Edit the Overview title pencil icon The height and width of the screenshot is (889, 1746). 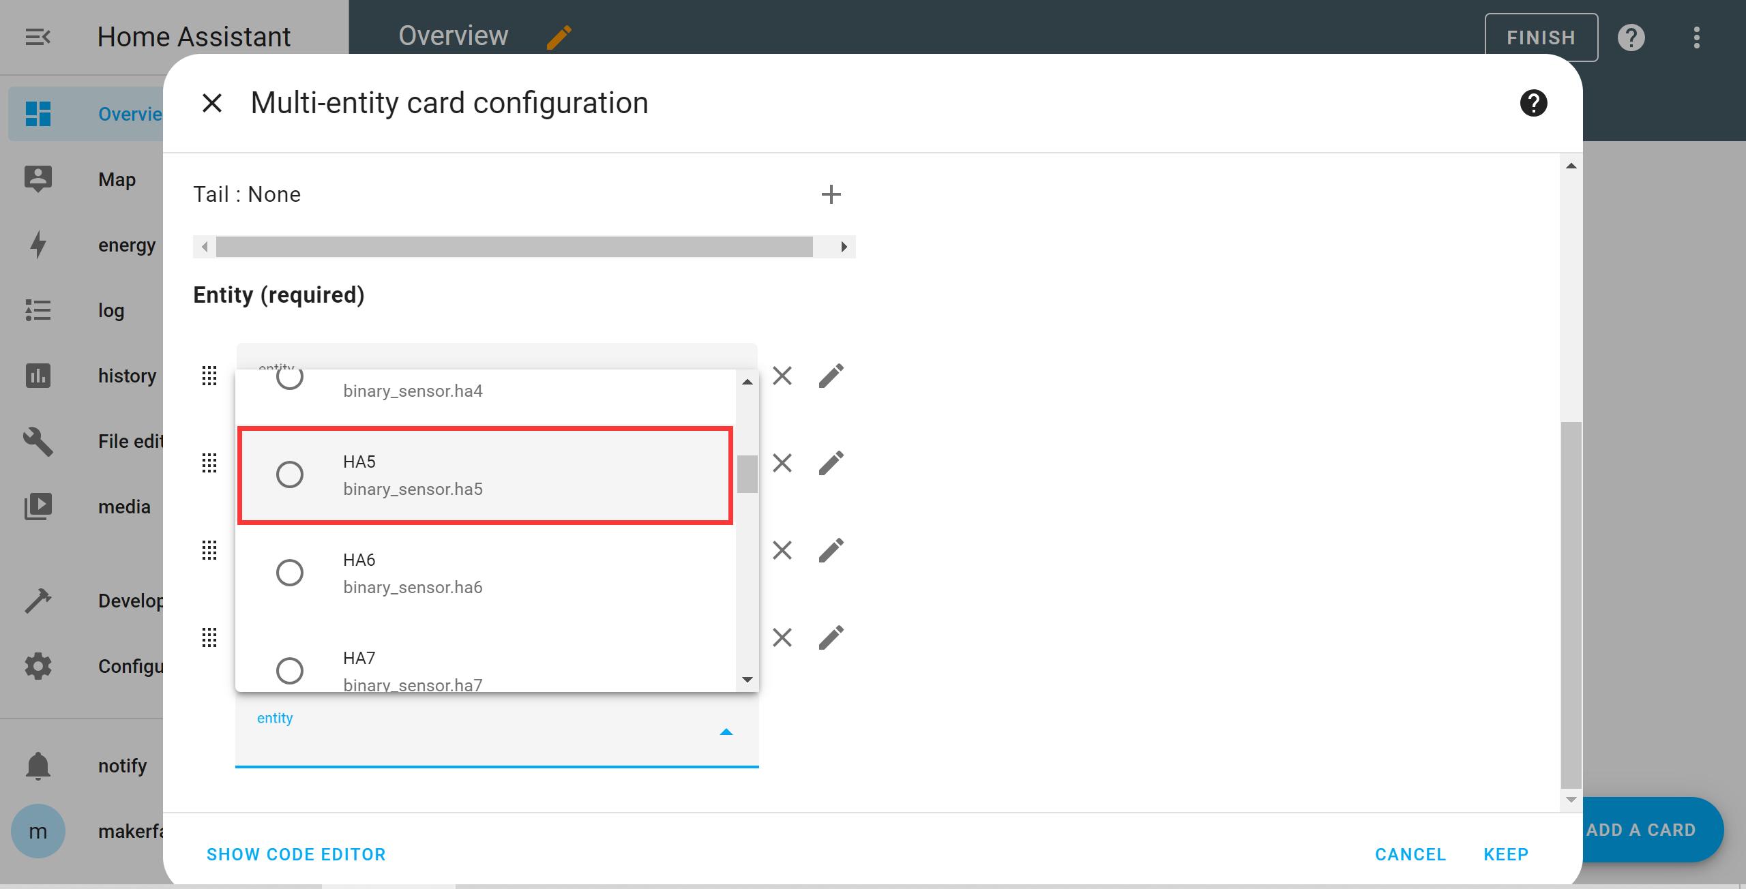tap(559, 37)
